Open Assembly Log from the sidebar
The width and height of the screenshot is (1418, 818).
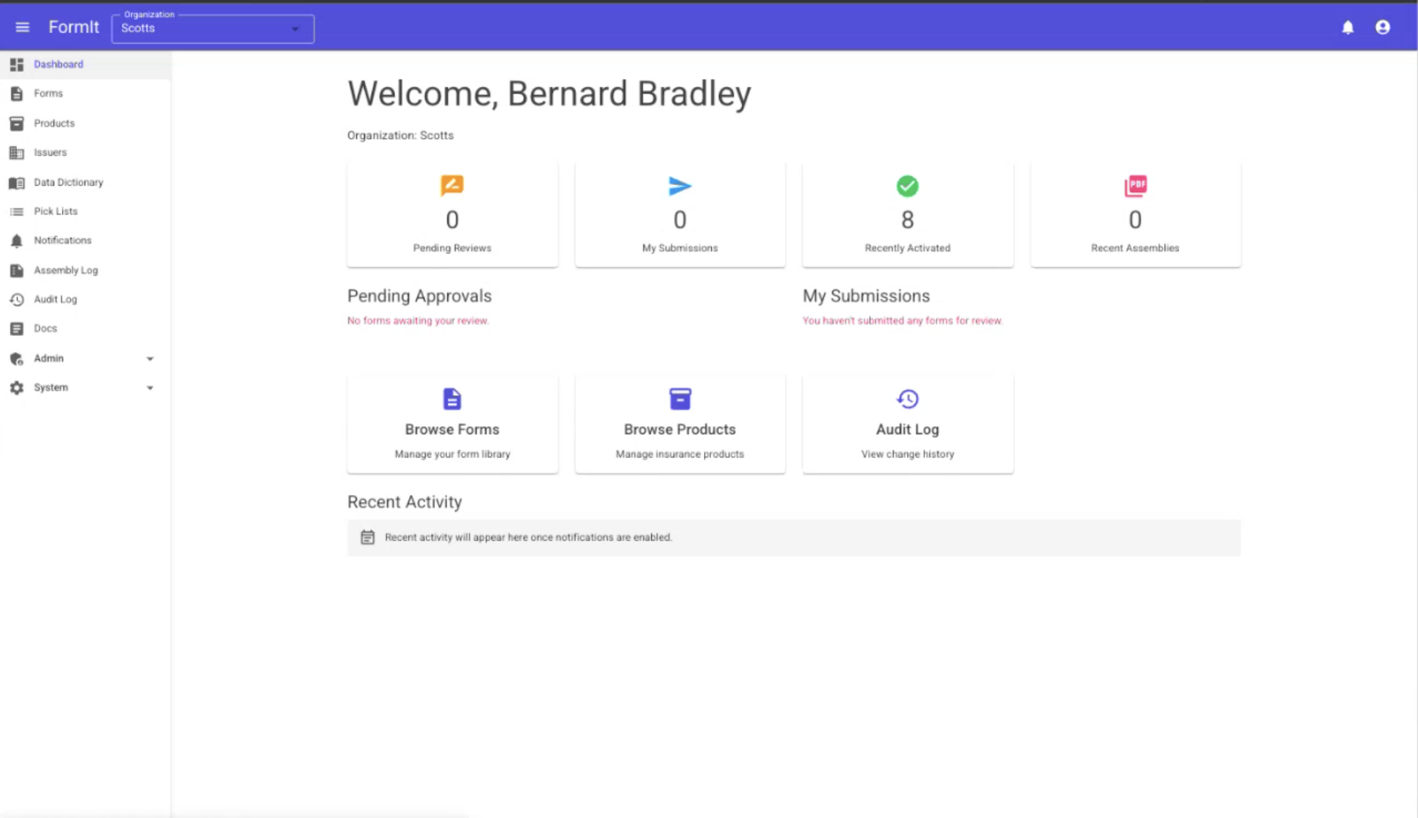click(x=65, y=270)
